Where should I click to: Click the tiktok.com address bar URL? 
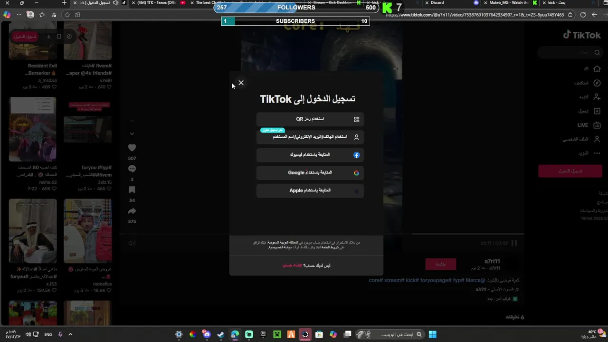point(475,15)
